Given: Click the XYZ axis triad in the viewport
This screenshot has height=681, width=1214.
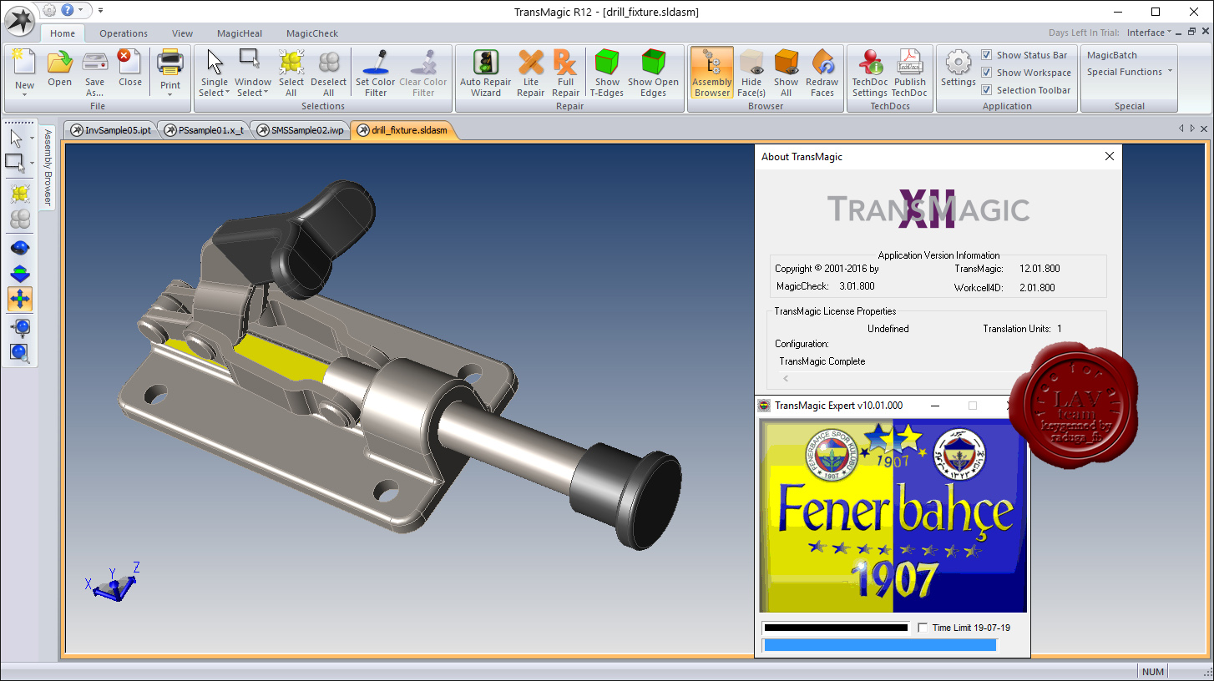Looking at the screenshot, I should 113,581.
